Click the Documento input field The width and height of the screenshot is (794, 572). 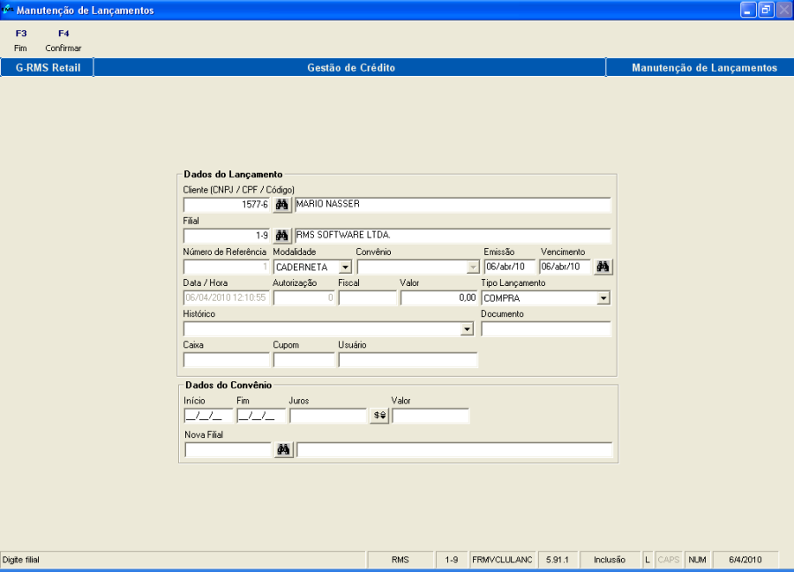click(546, 328)
